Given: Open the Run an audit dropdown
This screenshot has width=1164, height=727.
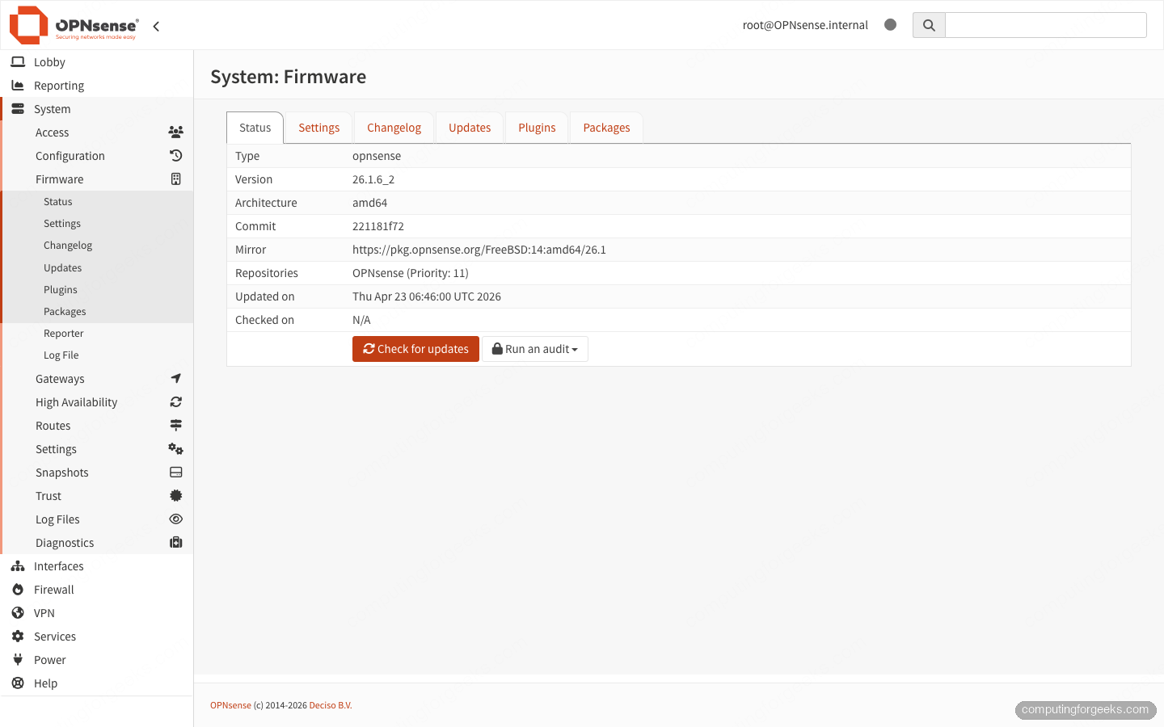Looking at the screenshot, I should click(x=535, y=349).
